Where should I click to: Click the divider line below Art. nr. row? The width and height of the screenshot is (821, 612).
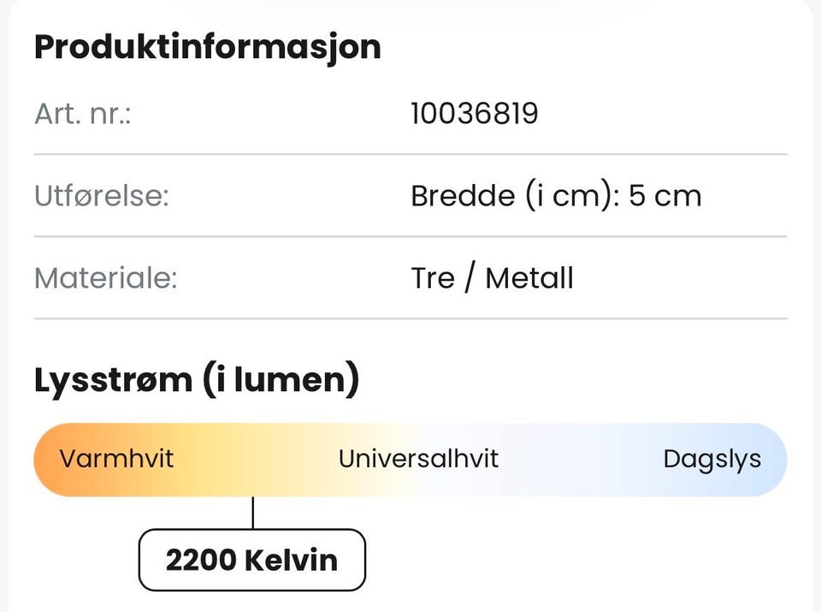(x=410, y=155)
